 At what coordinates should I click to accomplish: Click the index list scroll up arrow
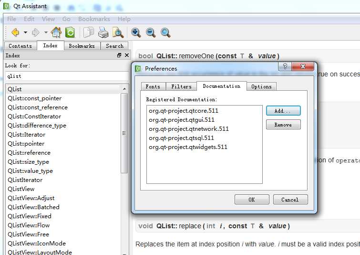(124, 89)
